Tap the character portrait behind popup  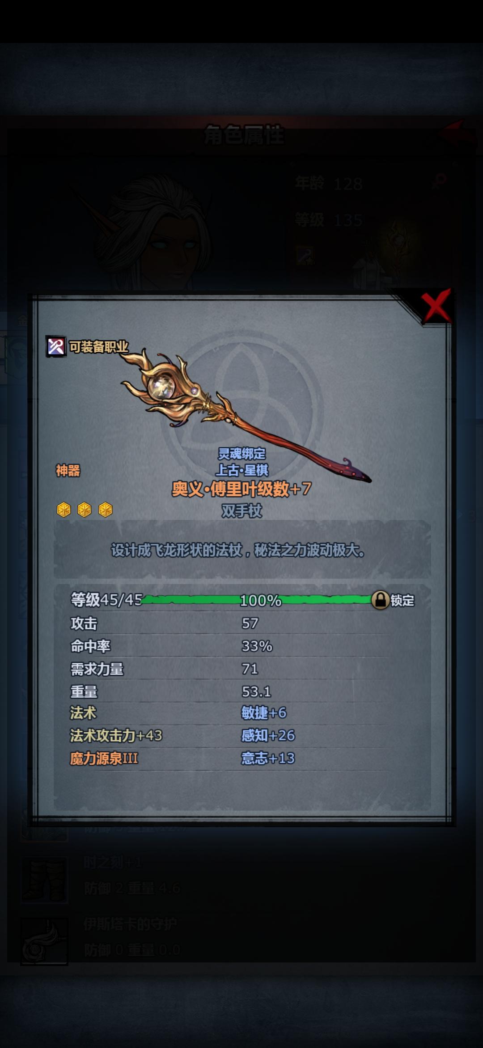pyautogui.click(x=152, y=233)
